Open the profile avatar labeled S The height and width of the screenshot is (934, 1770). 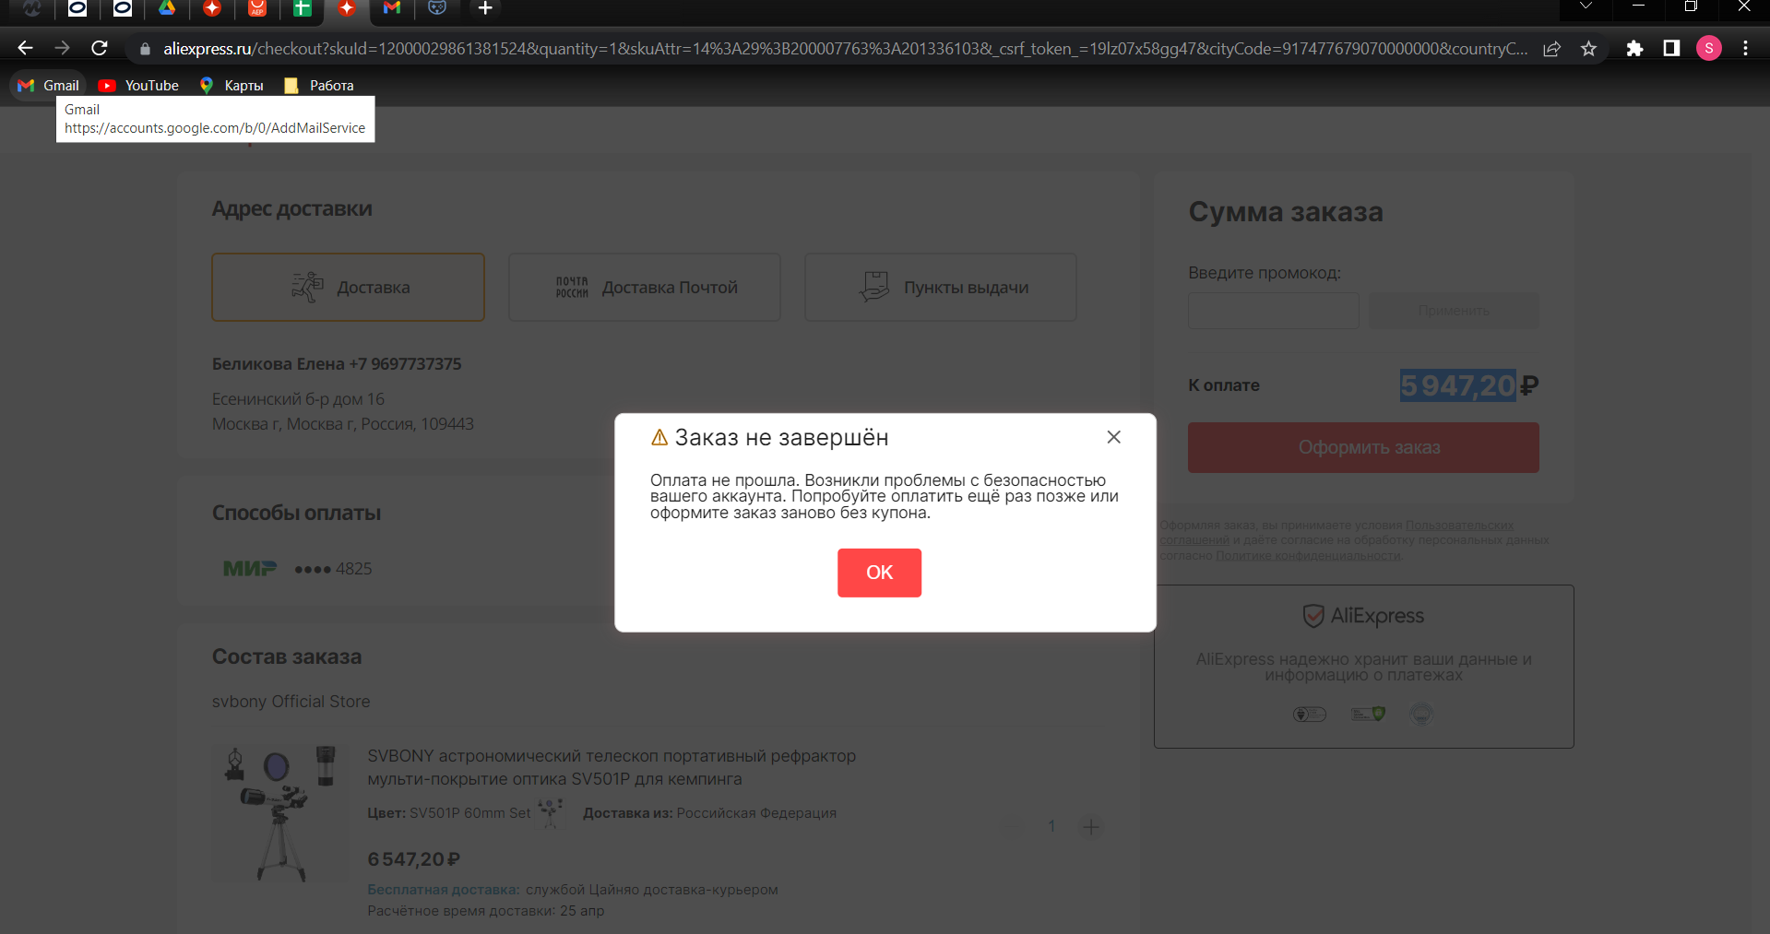click(1709, 49)
